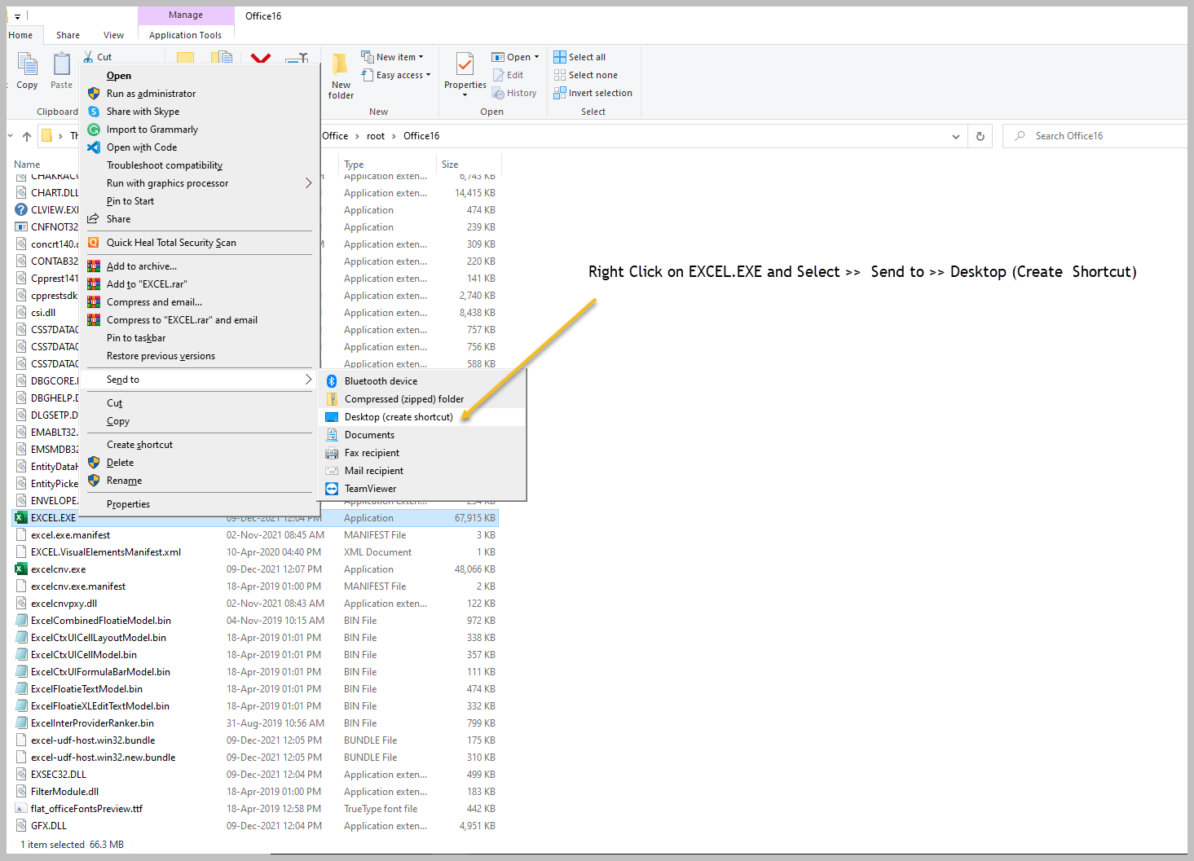Open the Open button dropdown arrow
The height and width of the screenshot is (861, 1194).
pyautogui.click(x=536, y=57)
